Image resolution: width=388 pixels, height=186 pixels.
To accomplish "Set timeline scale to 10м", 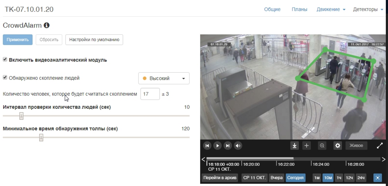I will 328,178.
